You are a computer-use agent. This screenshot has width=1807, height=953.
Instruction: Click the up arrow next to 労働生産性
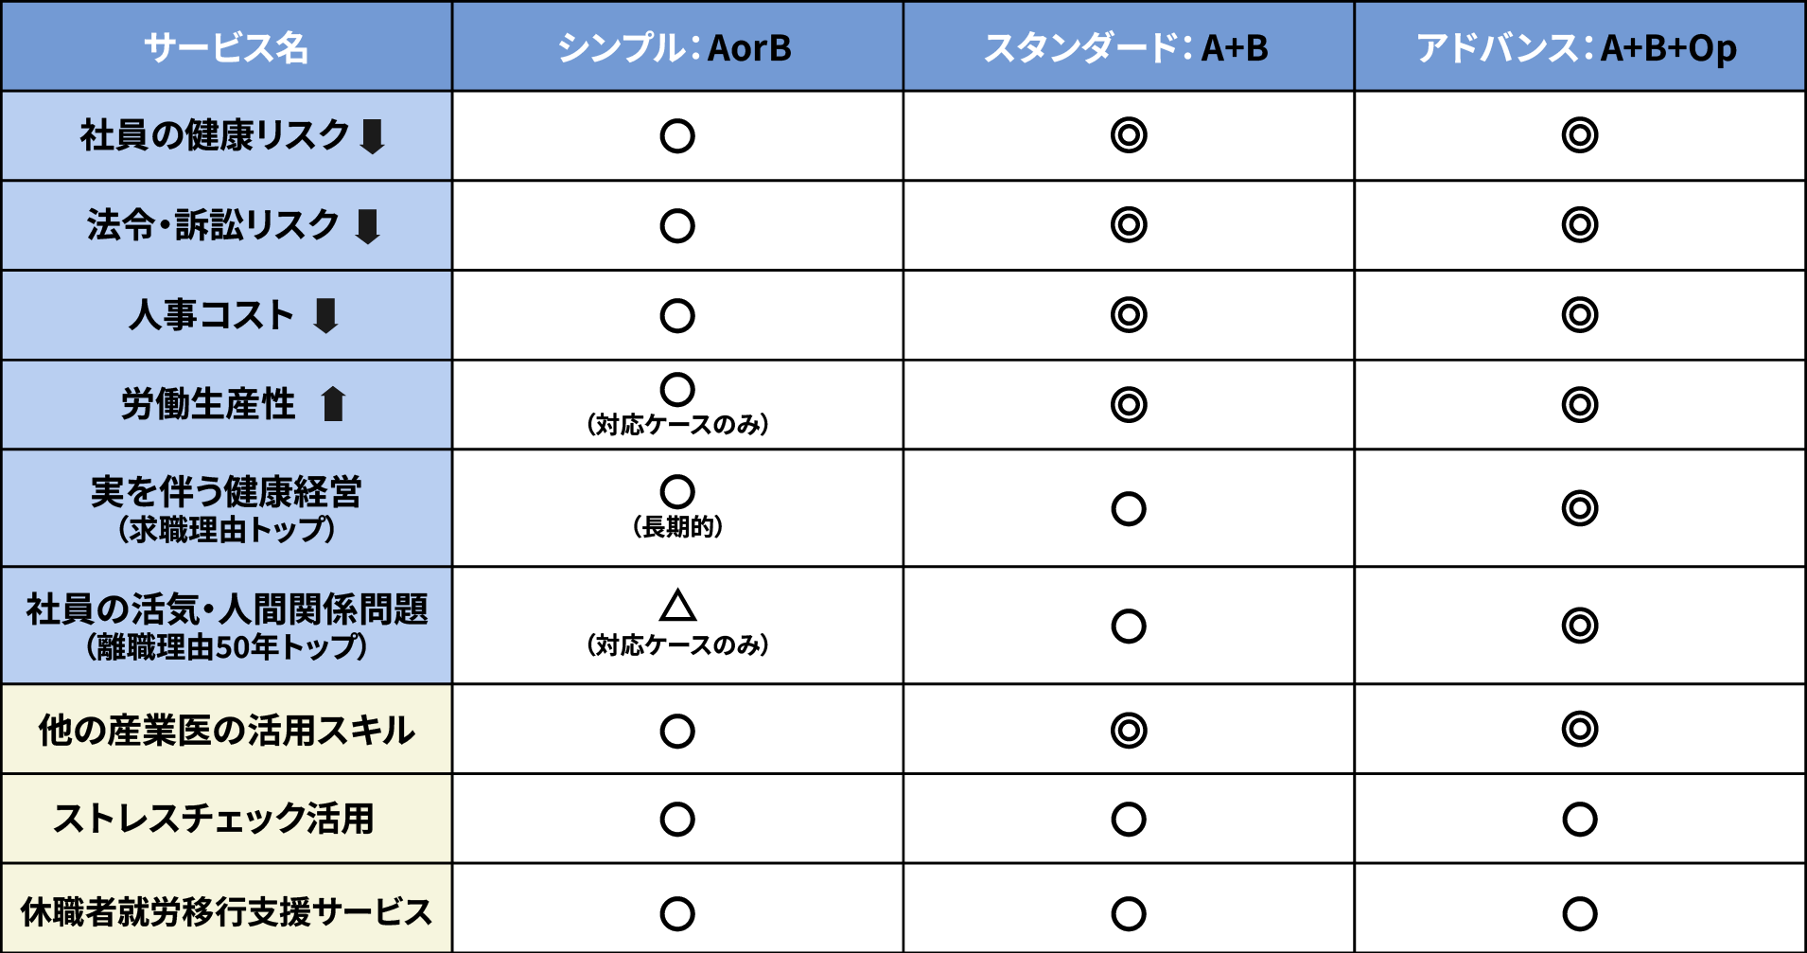[333, 404]
